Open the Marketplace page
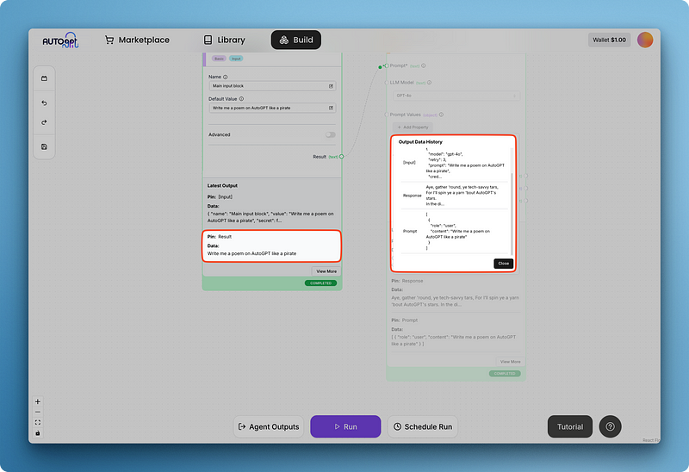689x472 pixels. 137,40
